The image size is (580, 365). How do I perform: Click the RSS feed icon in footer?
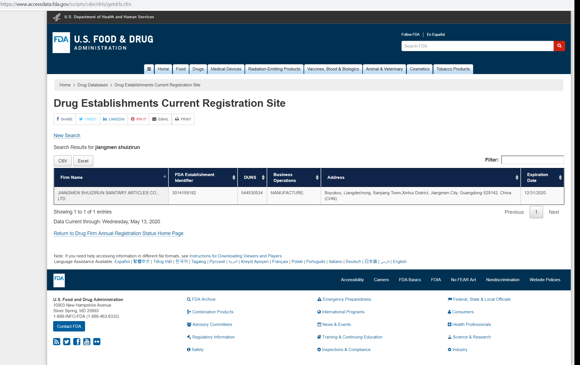click(x=57, y=342)
